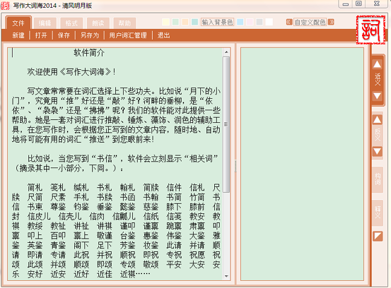Click 新建 to create new document
The image size is (391, 288).
[x=19, y=36]
